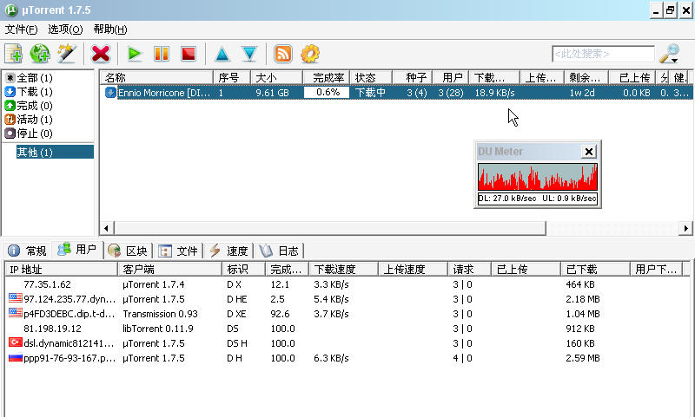Image resolution: width=695 pixels, height=417 pixels.
Task: Select the 完成 (0) category
Action: tap(29, 106)
